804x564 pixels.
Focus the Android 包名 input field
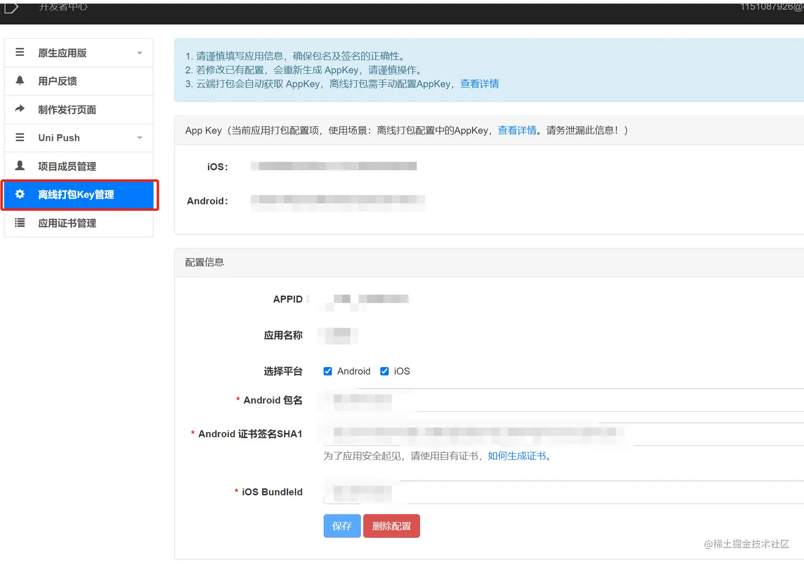(564, 400)
